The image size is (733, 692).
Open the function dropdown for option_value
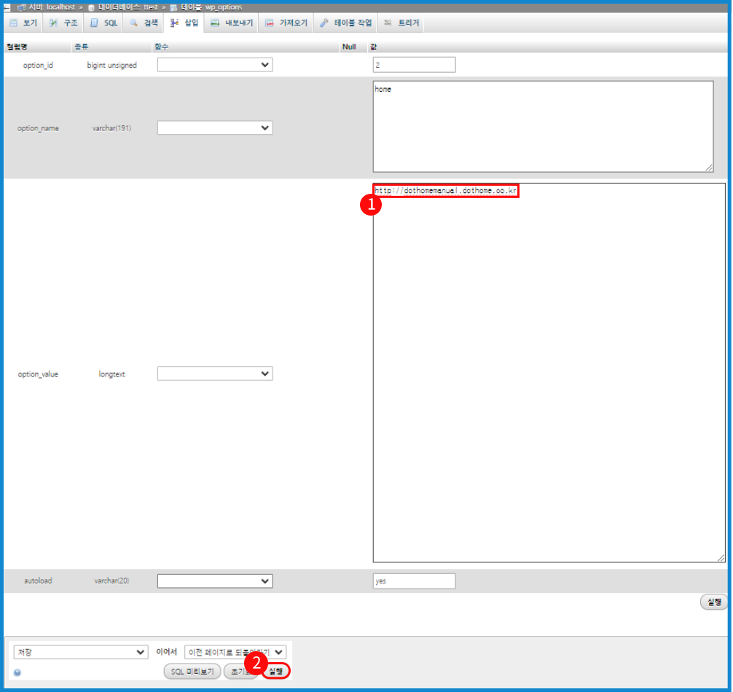214,373
